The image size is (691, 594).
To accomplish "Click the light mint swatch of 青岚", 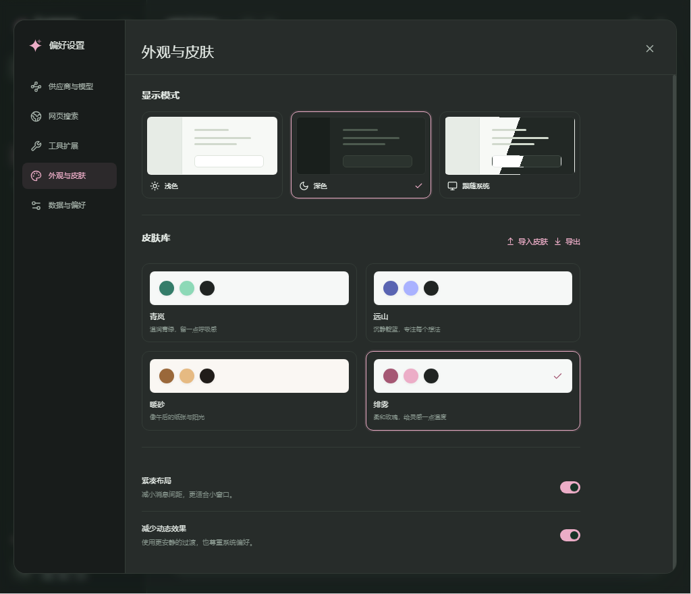I will (187, 288).
